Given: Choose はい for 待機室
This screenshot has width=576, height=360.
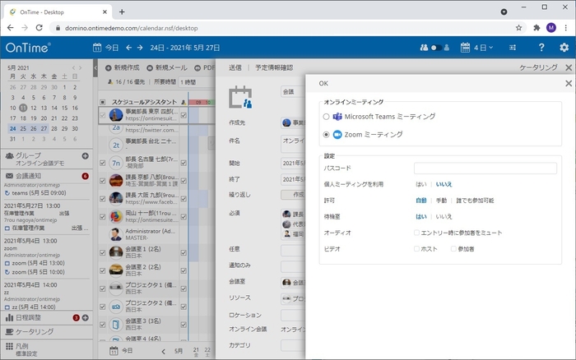Looking at the screenshot, I should 421,216.
